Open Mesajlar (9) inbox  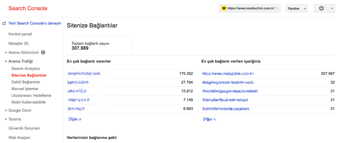(18, 44)
